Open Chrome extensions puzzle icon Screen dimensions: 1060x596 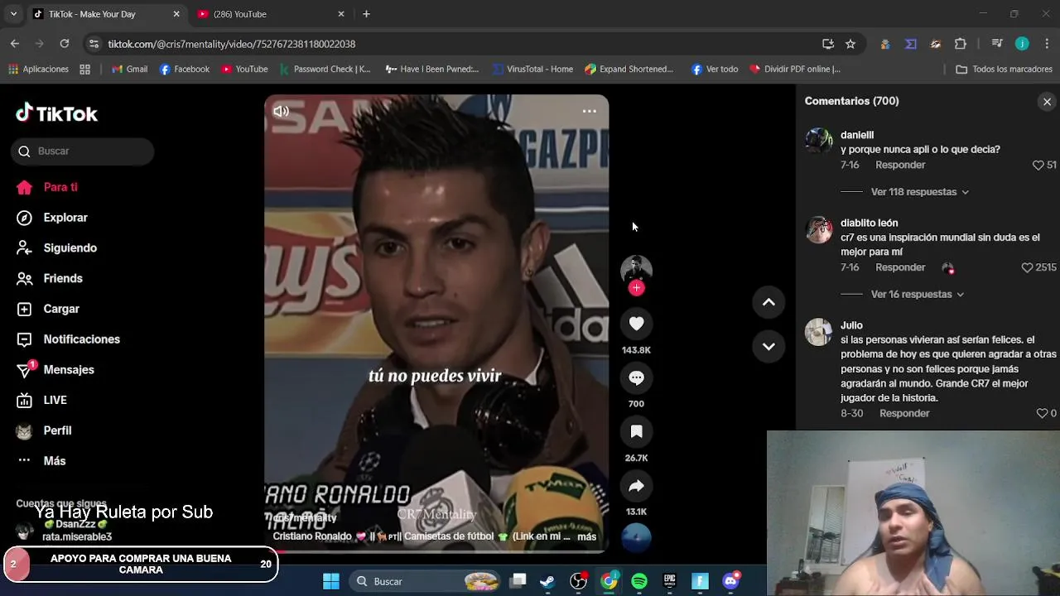click(x=961, y=44)
